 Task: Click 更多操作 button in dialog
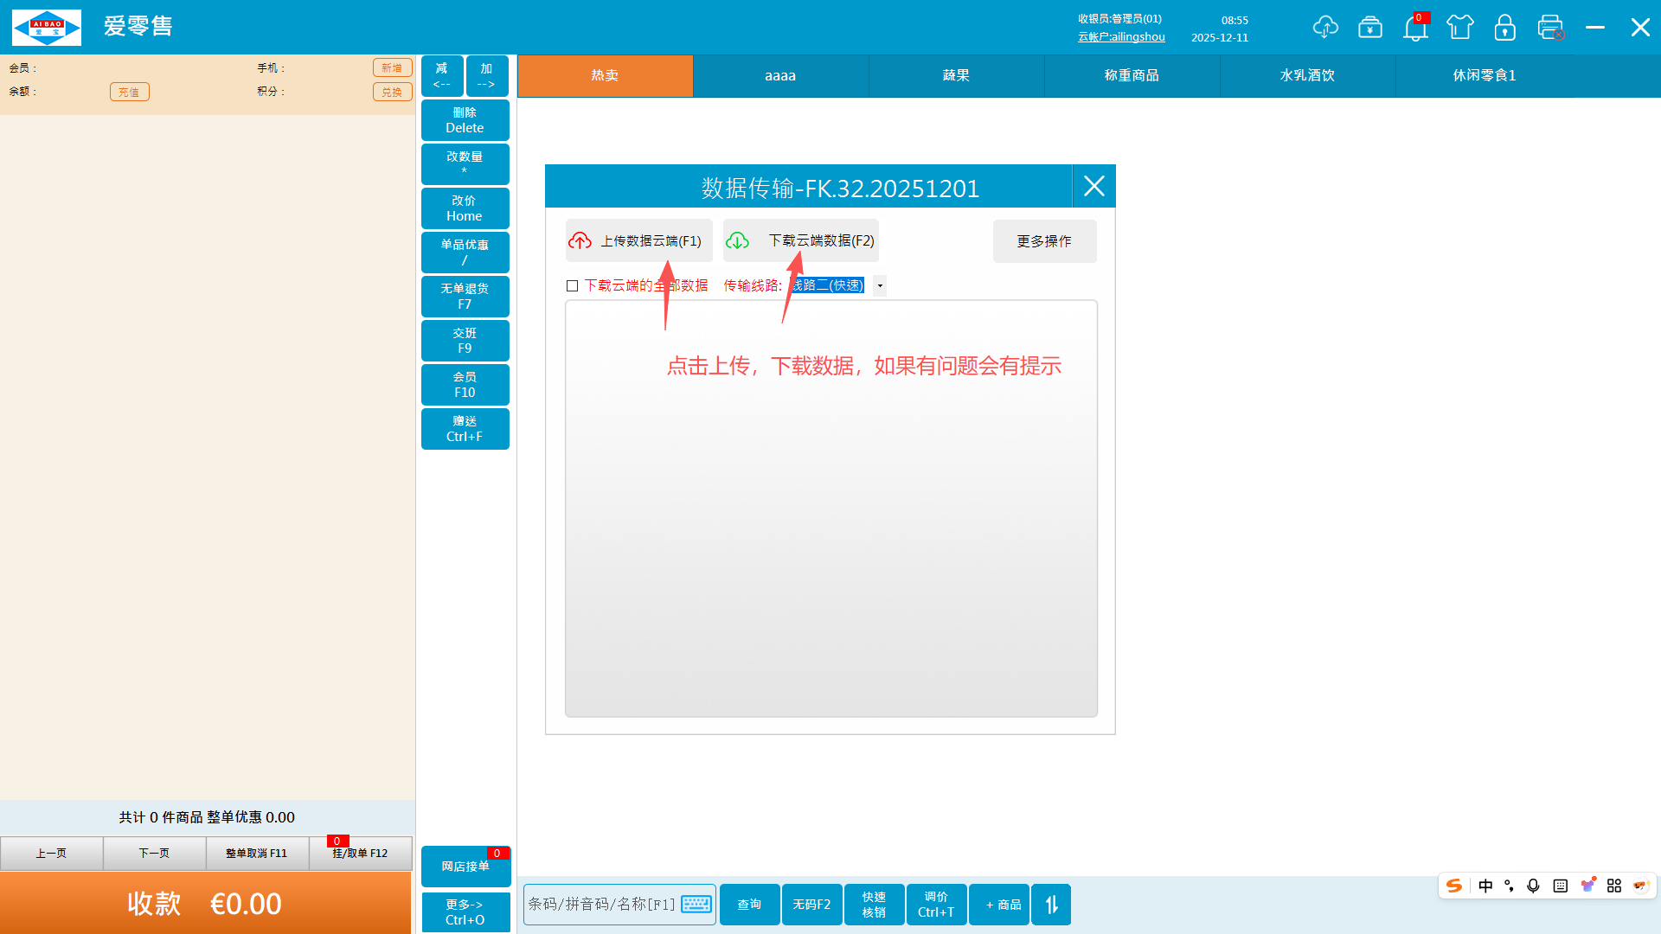(1044, 241)
